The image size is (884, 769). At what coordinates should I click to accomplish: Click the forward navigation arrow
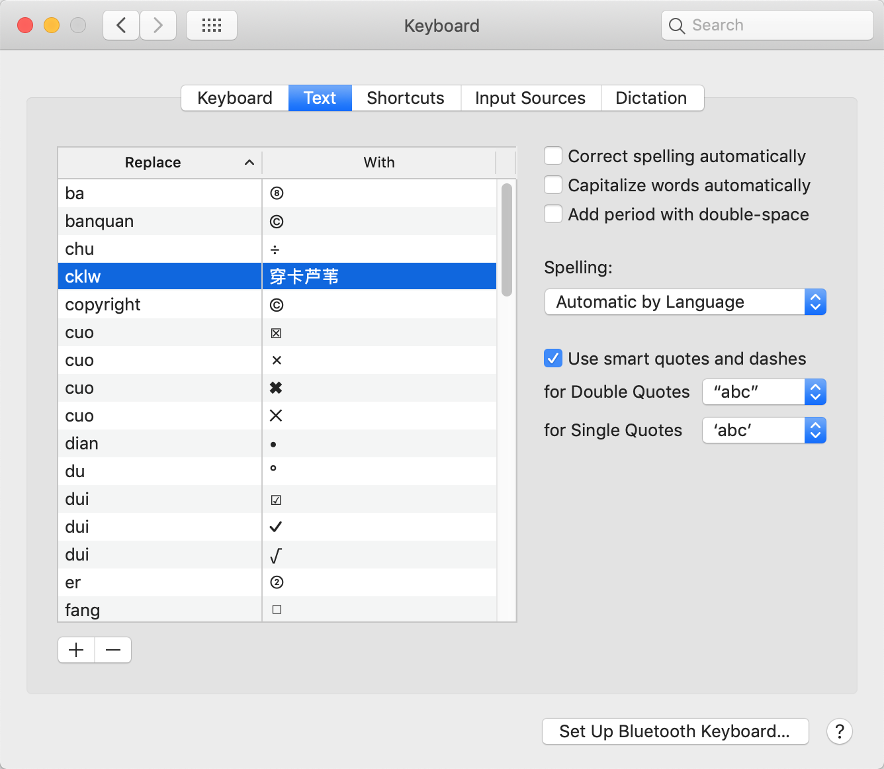pyautogui.click(x=158, y=26)
